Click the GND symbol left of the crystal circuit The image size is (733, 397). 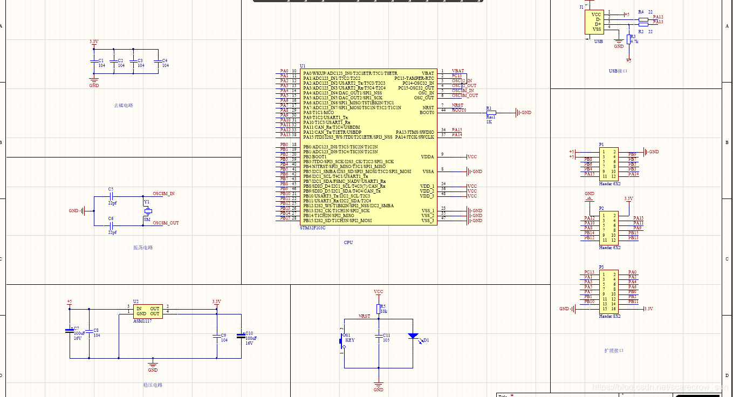[x=78, y=211]
